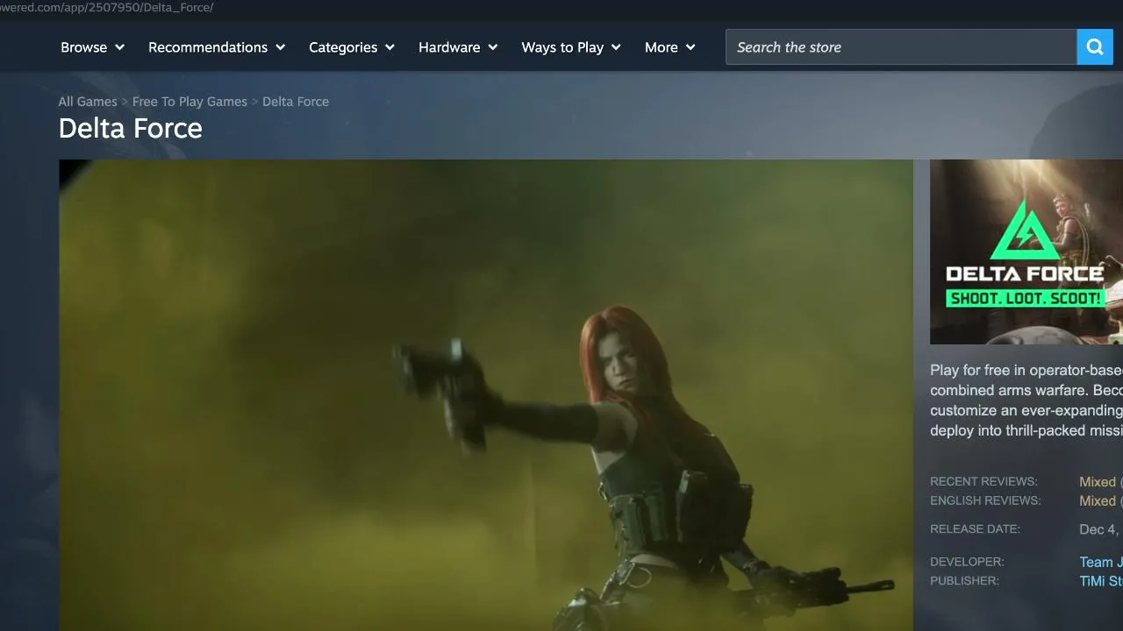Click the DEVELOPER label
1123x631 pixels.
pyautogui.click(x=967, y=562)
